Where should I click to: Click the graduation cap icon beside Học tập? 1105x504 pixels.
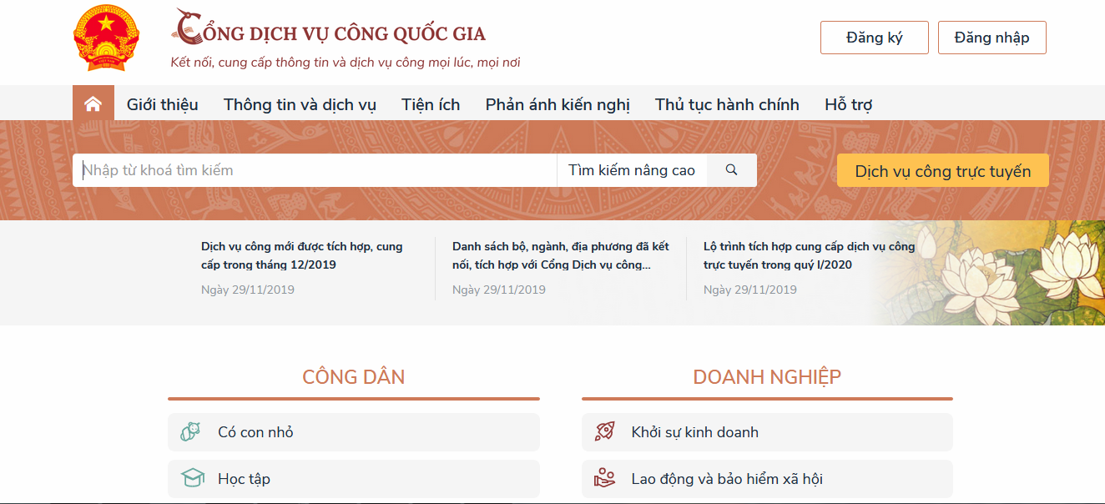[191, 478]
